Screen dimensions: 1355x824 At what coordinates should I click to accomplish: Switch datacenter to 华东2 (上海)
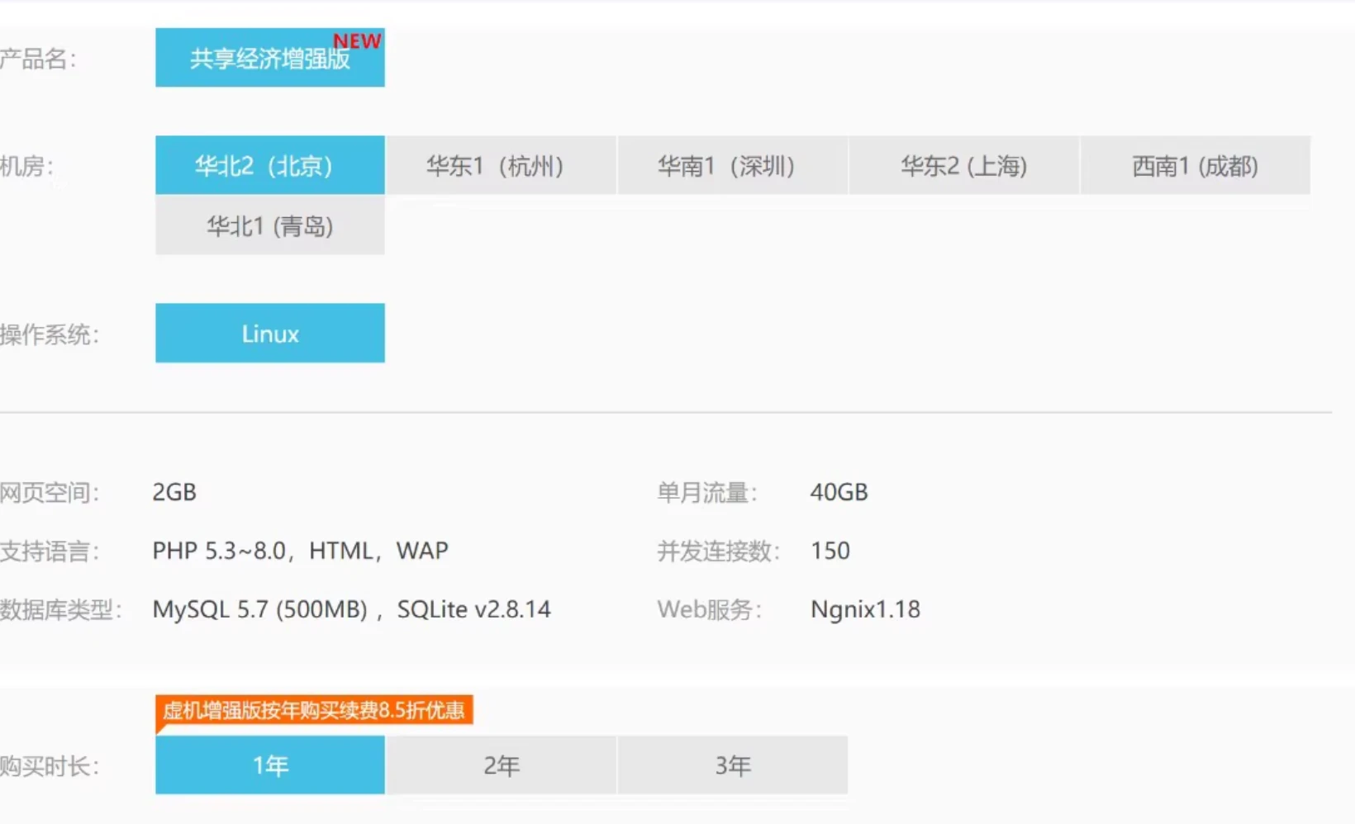[x=963, y=166]
